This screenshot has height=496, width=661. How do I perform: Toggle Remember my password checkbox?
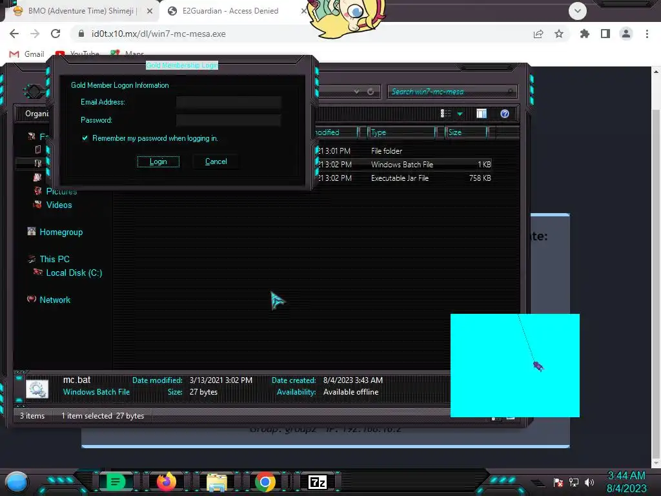coord(85,138)
